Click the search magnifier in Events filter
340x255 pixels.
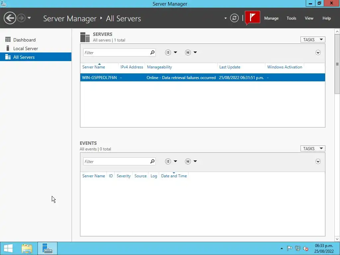pyautogui.click(x=152, y=161)
